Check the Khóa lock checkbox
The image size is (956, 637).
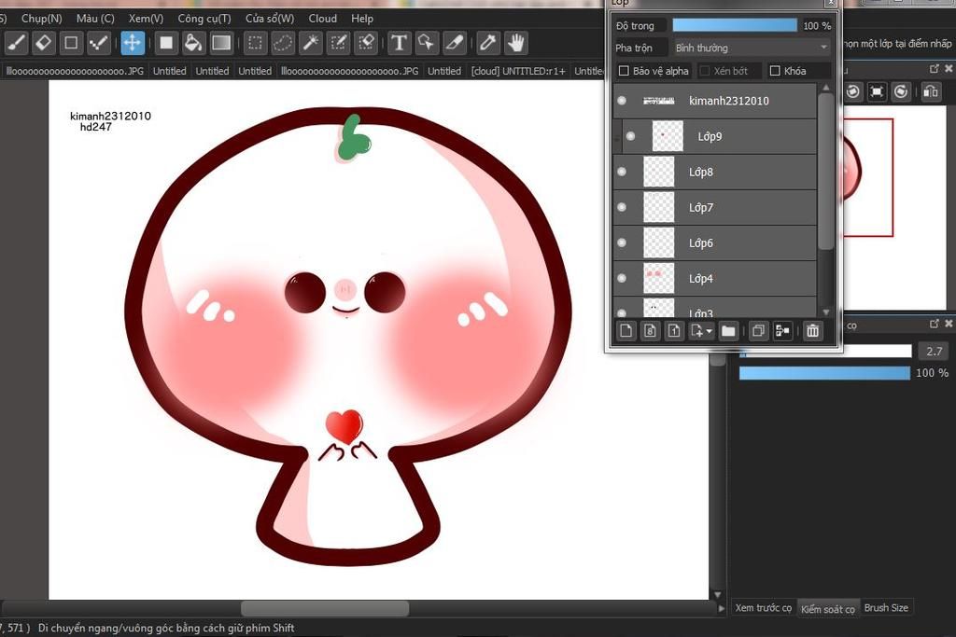click(775, 71)
